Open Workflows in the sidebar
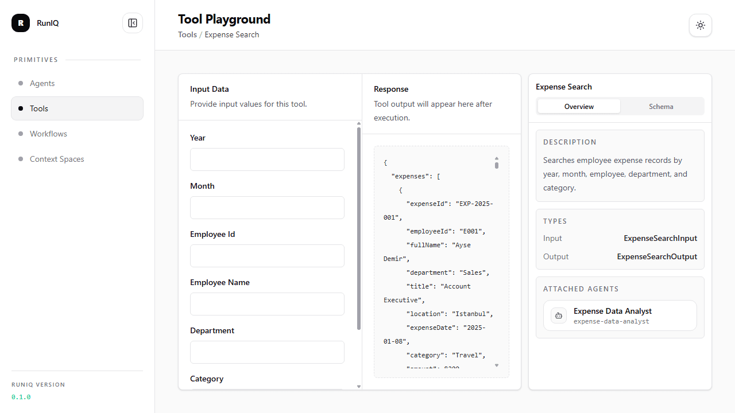This screenshot has height=413, width=735. [77, 134]
